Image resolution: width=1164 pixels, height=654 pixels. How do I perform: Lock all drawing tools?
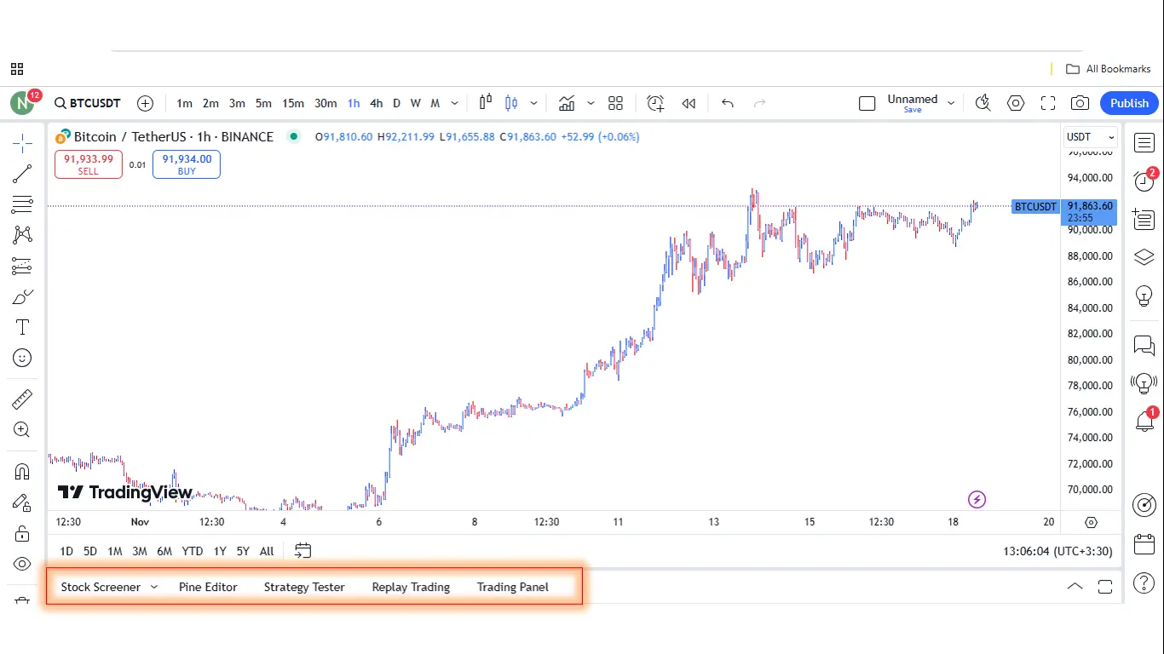pos(22,533)
